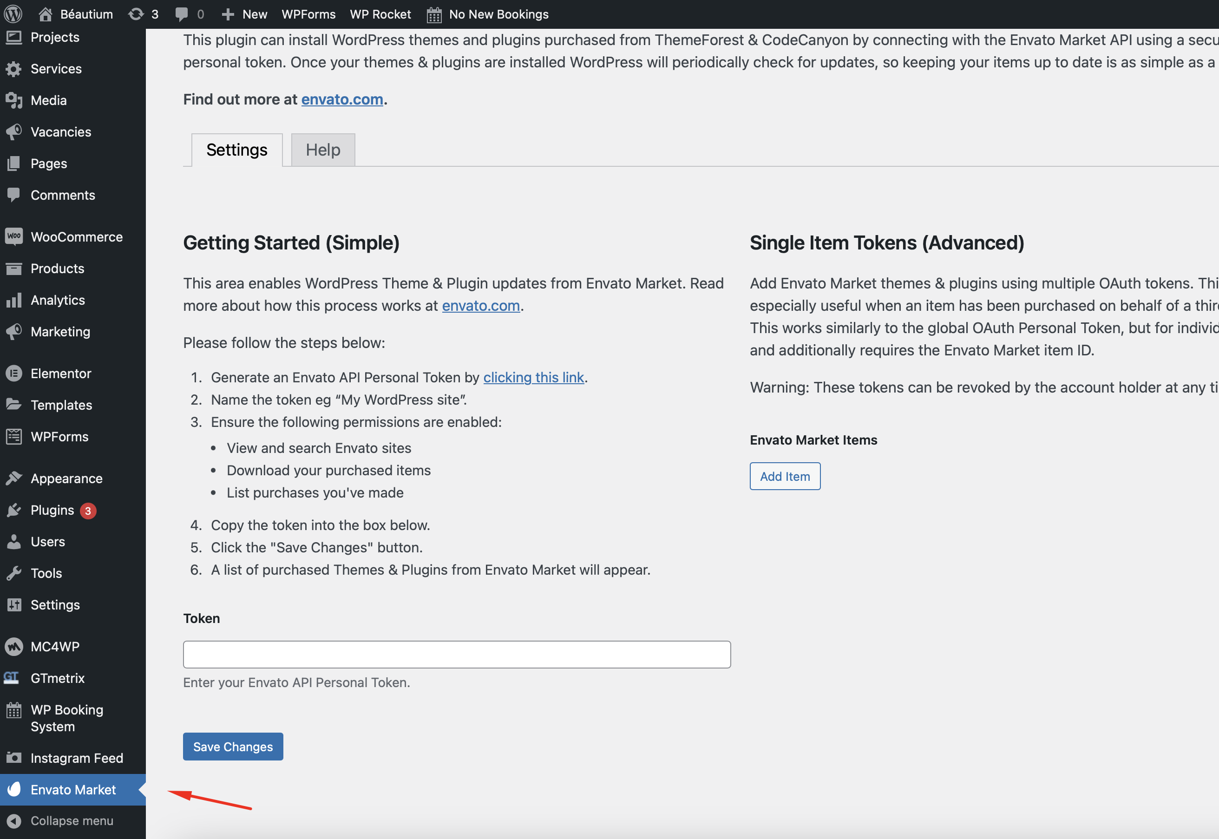The image size is (1219, 839).
Task: Click the Elementor logo icon
Action: [13, 374]
